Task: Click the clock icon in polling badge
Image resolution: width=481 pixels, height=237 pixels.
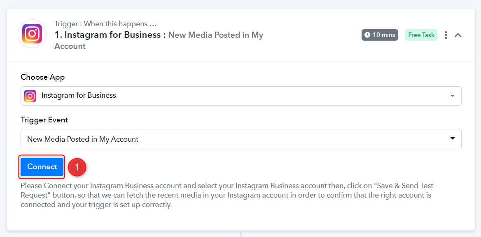Action: 367,35
